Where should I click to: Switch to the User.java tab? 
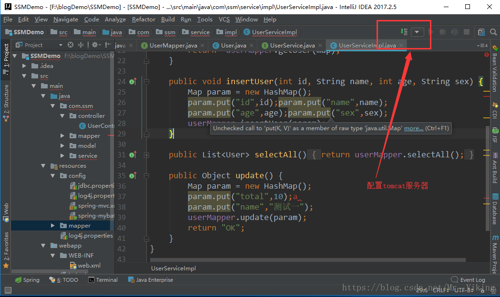click(234, 46)
